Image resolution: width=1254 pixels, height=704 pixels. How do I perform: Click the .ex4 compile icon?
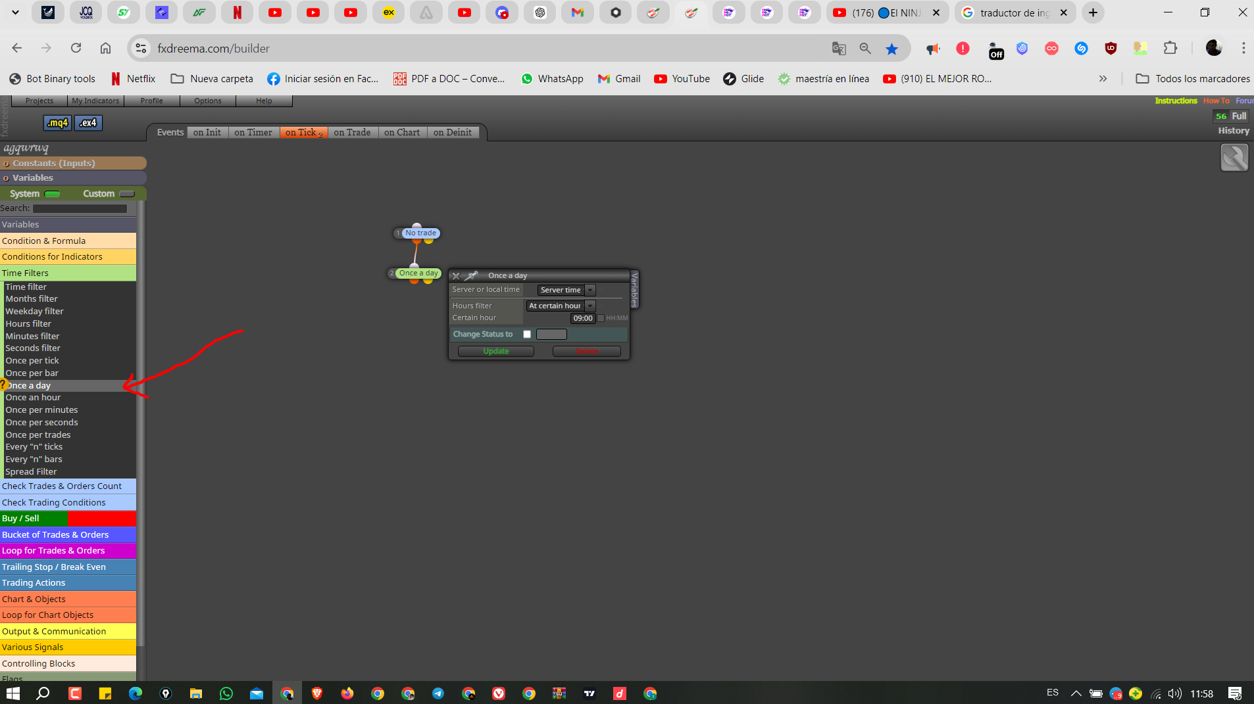[x=88, y=123]
